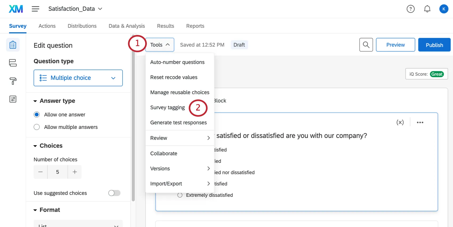This screenshot has width=453, height=227.
Task: Click the search magnifier icon
Action: coord(366,45)
